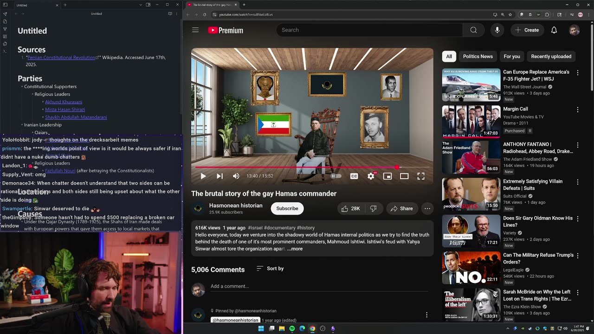Switch to theater mode
This screenshot has width=594, height=334.
pyautogui.click(x=404, y=176)
